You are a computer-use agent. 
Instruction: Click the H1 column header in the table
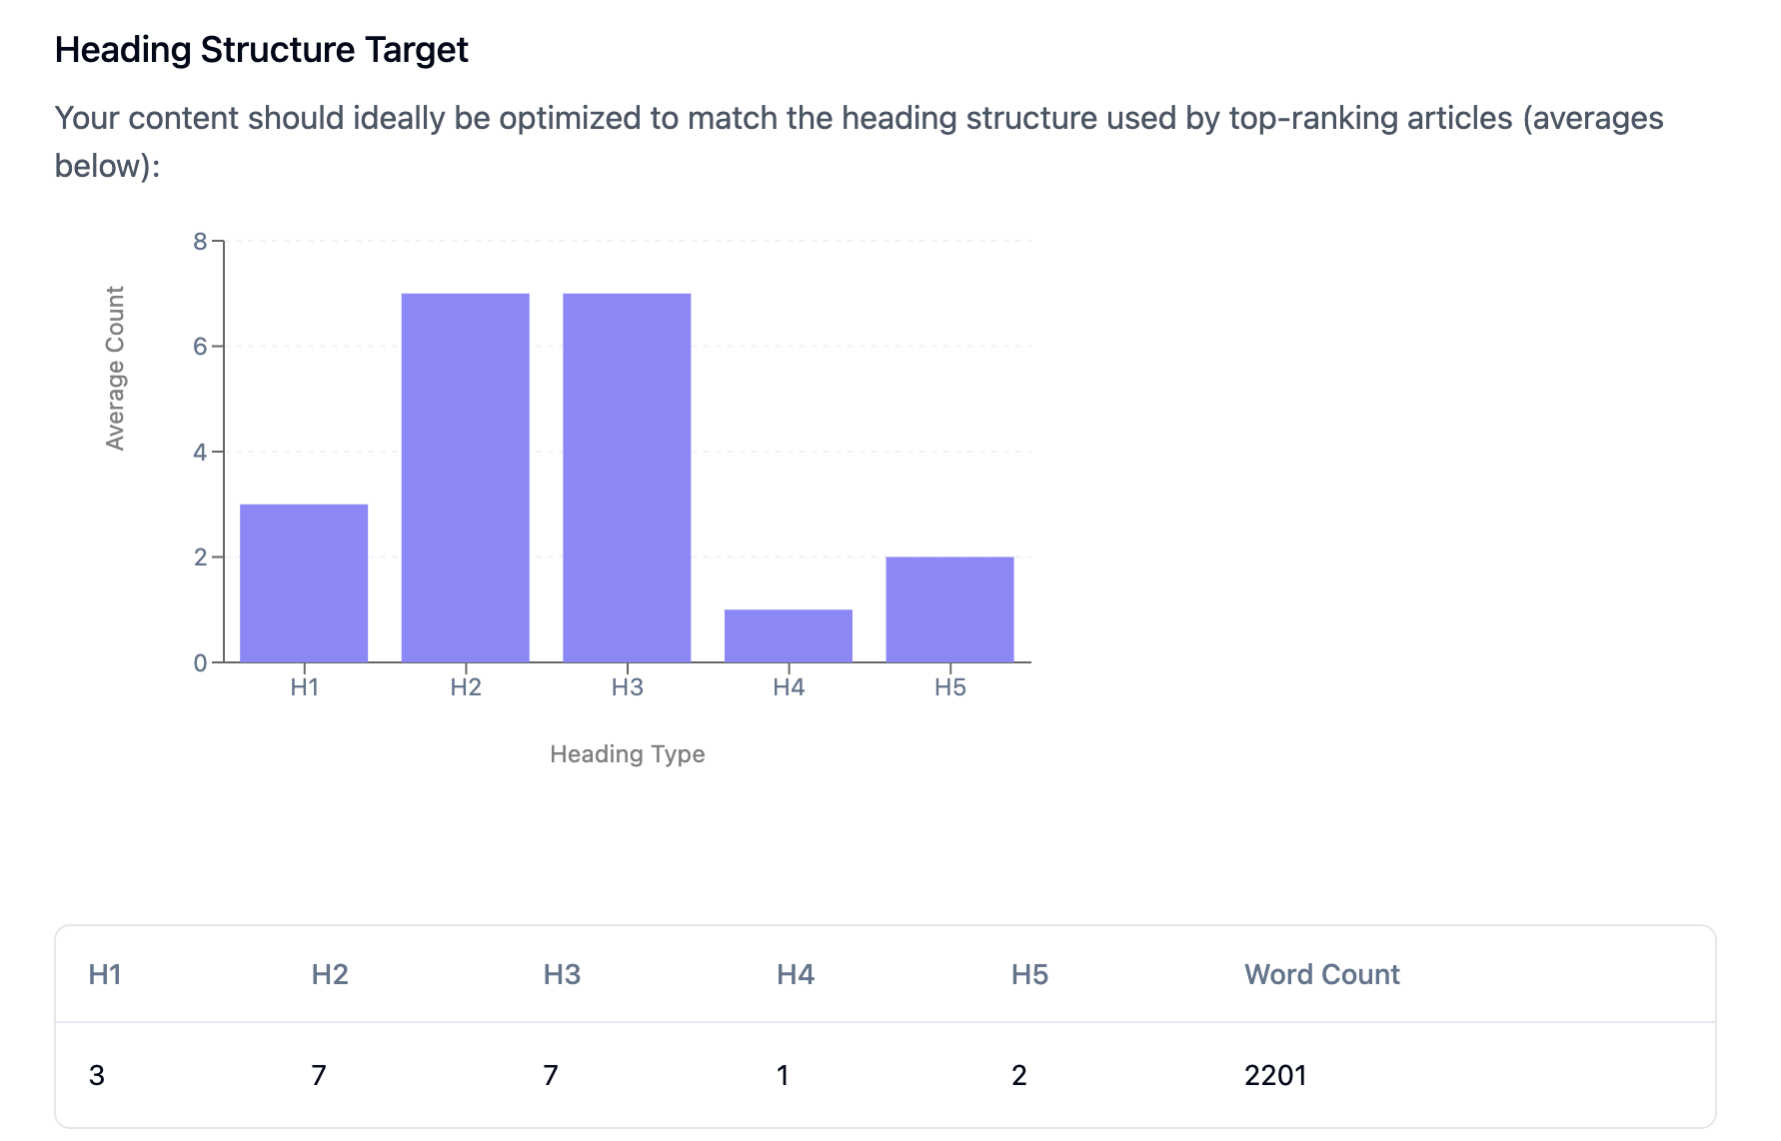click(105, 974)
